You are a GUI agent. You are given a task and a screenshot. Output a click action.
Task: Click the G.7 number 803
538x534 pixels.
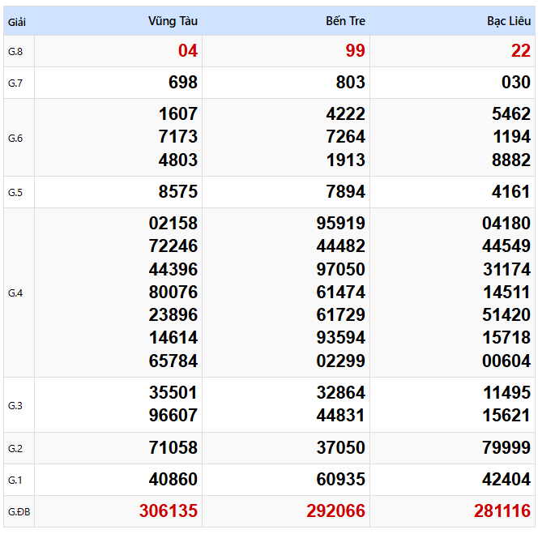click(x=350, y=83)
